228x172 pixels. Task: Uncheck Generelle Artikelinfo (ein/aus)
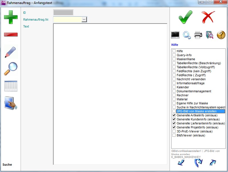click(x=174, y=115)
